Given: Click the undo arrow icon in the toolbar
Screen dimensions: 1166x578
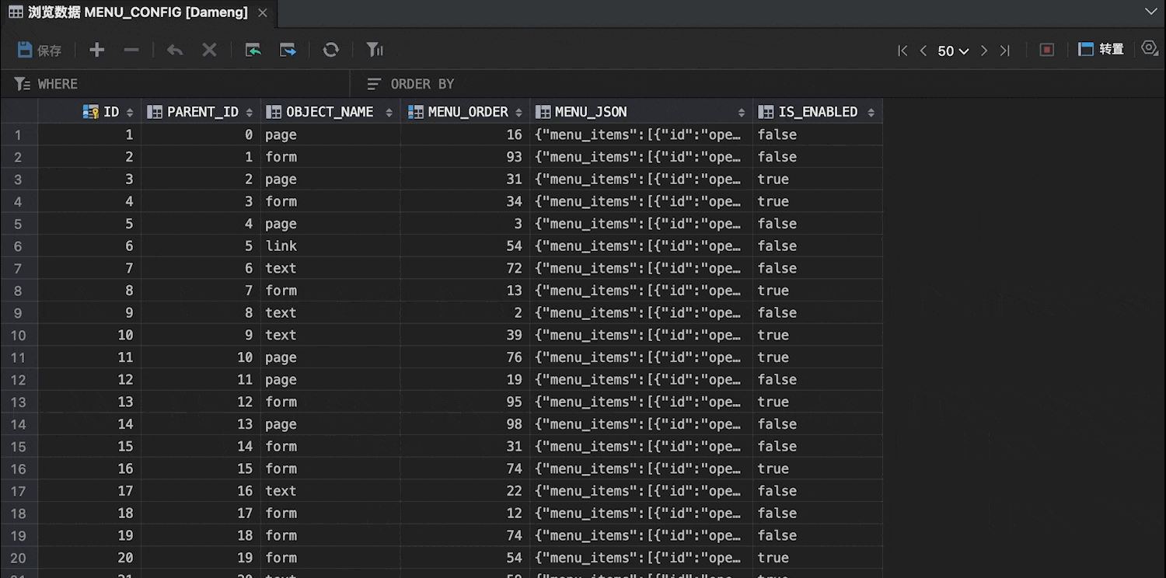Looking at the screenshot, I should coord(175,50).
